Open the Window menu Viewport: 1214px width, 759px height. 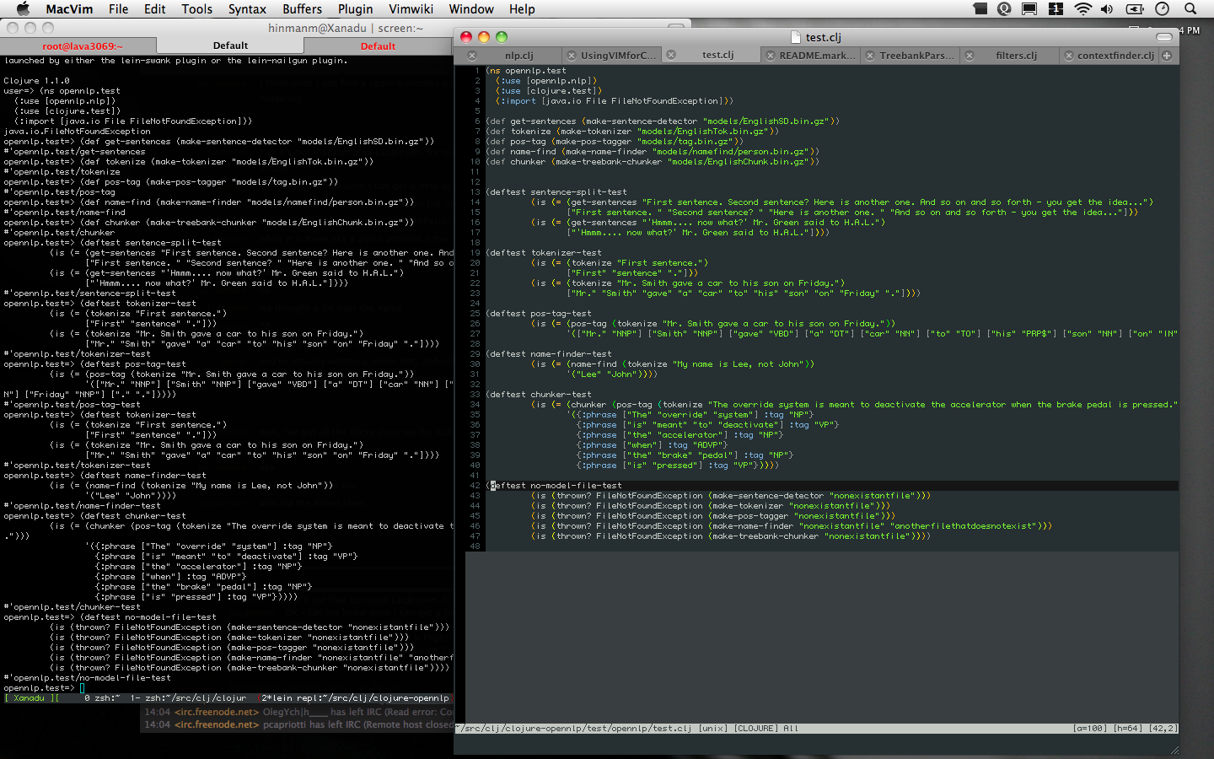(470, 8)
